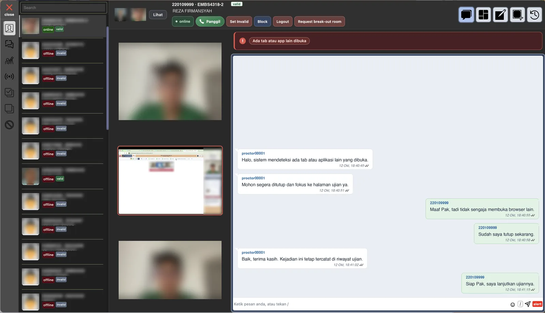Open the participants profile icon in sidebar
Image resolution: width=545 pixels, height=313 pixels.
(9, 28)
